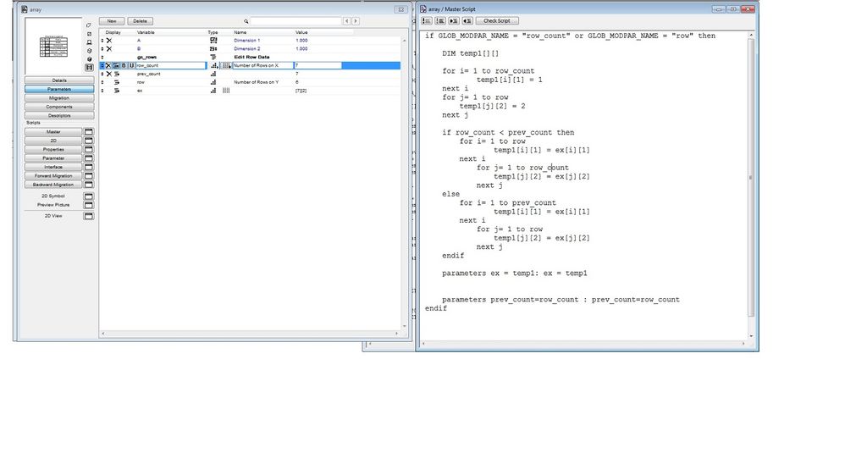Screen dimensions: 845x475
Task: Click the object preview thumbnail
Action: click(53, 47)
